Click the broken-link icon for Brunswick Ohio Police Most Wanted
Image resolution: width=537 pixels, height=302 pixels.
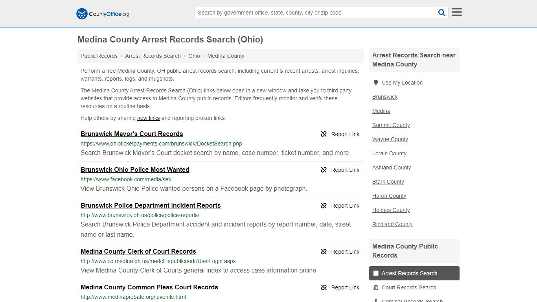pos(324,170)
